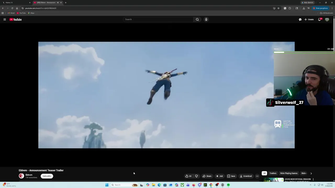Open more actions ellipsis under the video
This screenshot has width=335, height=188.
pos(257,176)
